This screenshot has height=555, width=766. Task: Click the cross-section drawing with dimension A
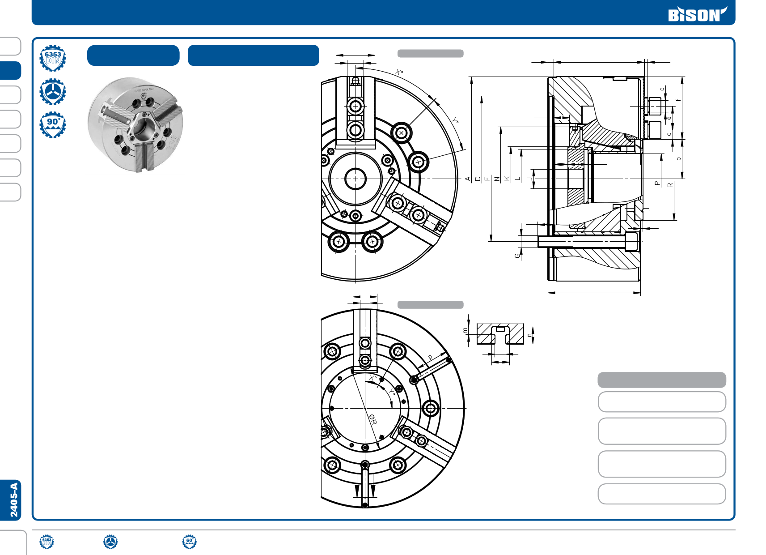595,179
